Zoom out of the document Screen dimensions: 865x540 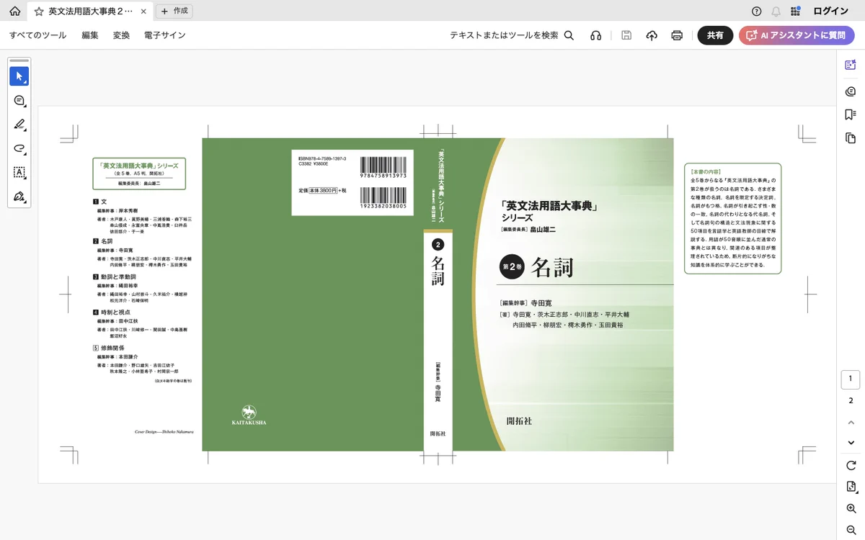pos(851,531)
